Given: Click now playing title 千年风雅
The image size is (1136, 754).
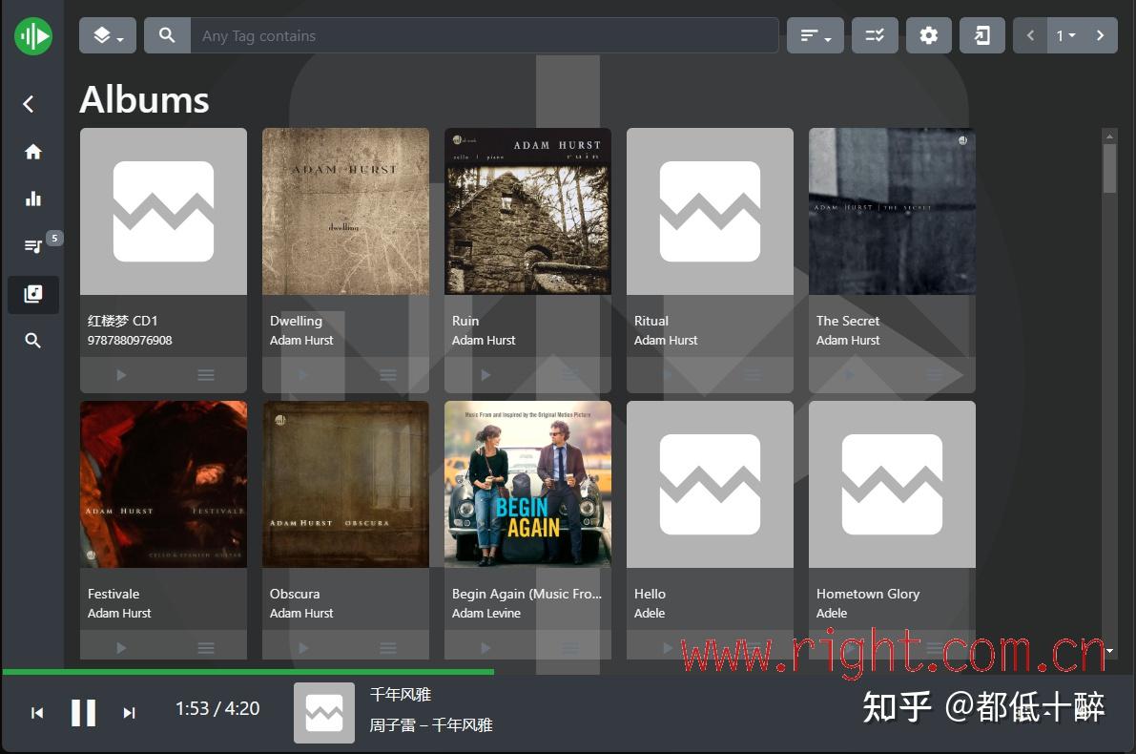Looking at the screenshot, I should point(401,695).
